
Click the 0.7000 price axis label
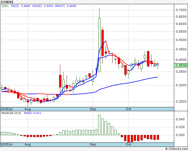(181, 10)
